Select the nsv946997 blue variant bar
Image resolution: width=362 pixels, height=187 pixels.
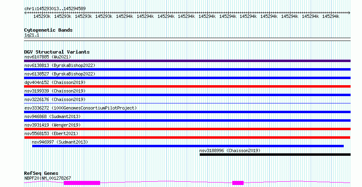[x=188, y=146]
